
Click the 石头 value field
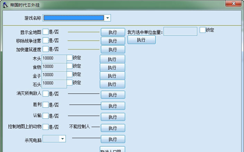(54, 84)
